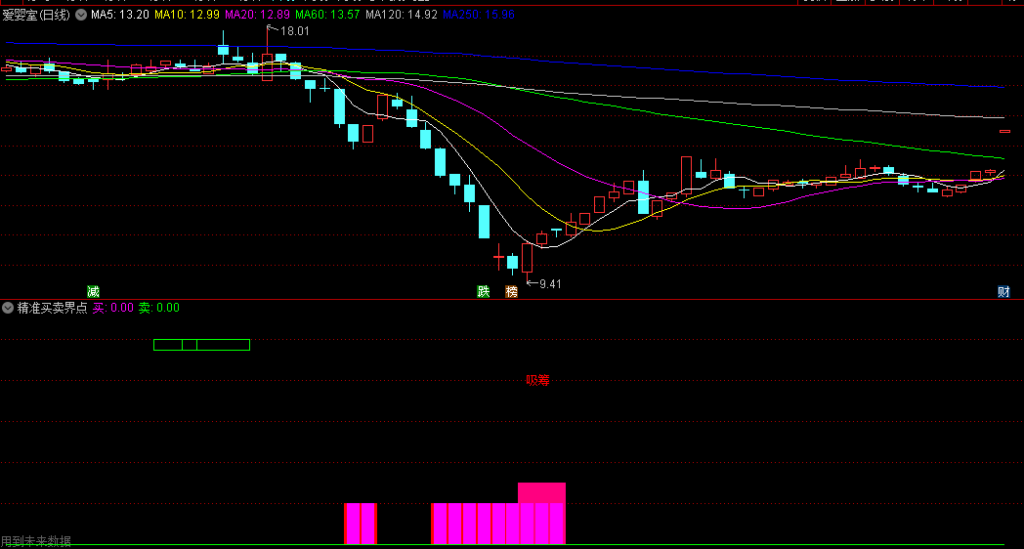Click the green rectangle signal in indicator panel
Image resolution: width=1024 pixels, height=549 pixels.
(202, 345)
